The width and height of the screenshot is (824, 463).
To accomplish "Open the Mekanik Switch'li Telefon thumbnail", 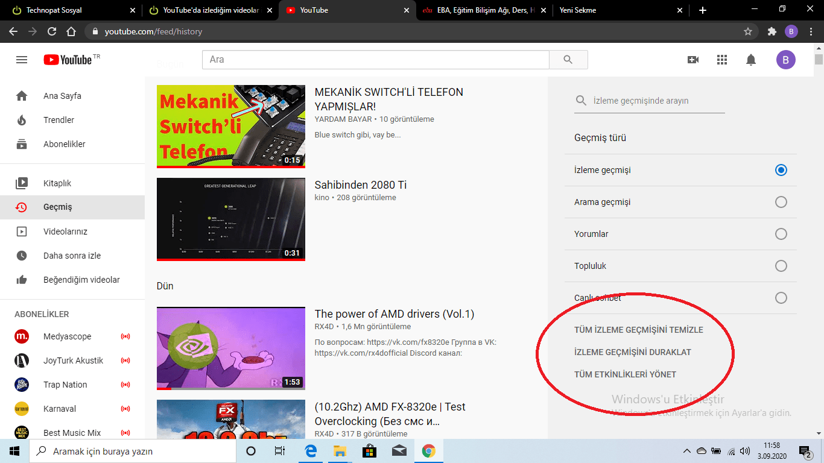I will pyautogui.click(x=231, y=126).
